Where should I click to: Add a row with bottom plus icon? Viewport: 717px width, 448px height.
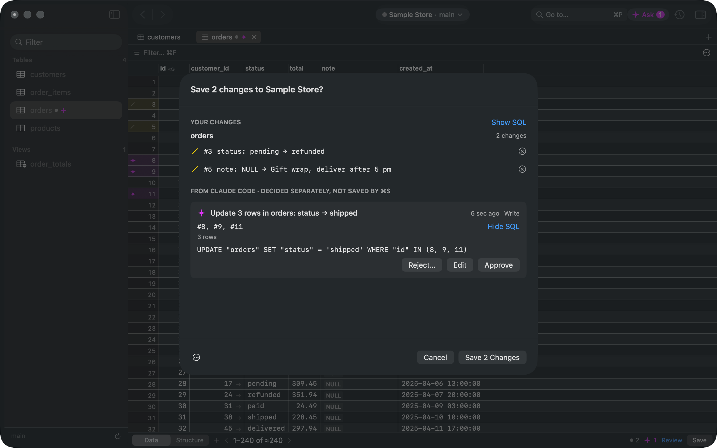point(217,440)
